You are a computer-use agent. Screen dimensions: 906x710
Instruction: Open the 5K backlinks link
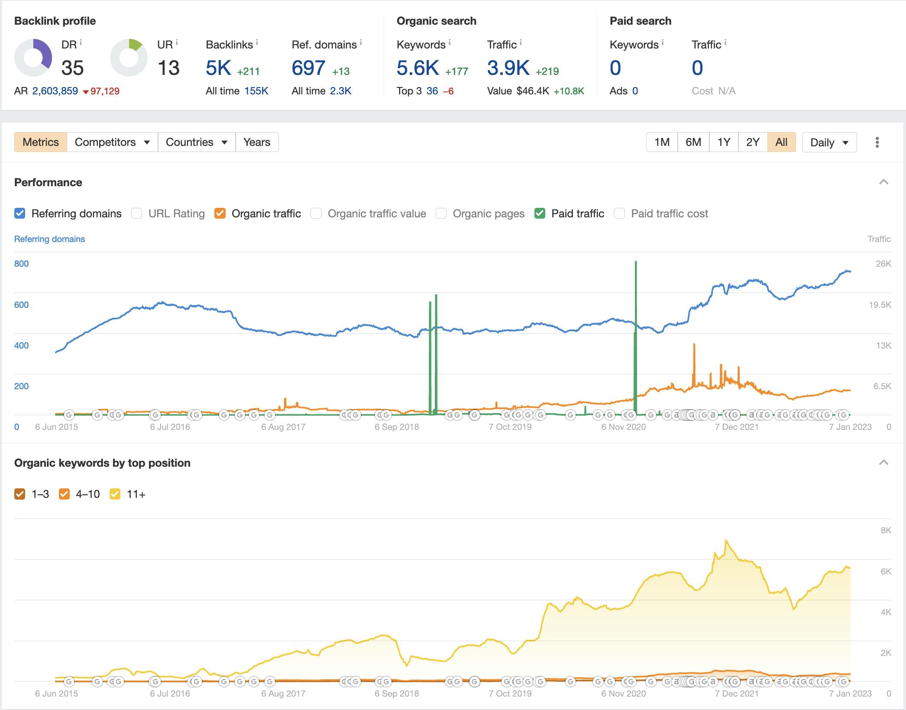[218, 68]
